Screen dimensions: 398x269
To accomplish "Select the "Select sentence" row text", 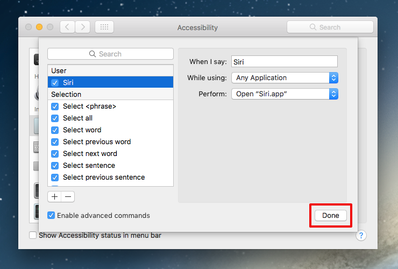I will [89, 165].
